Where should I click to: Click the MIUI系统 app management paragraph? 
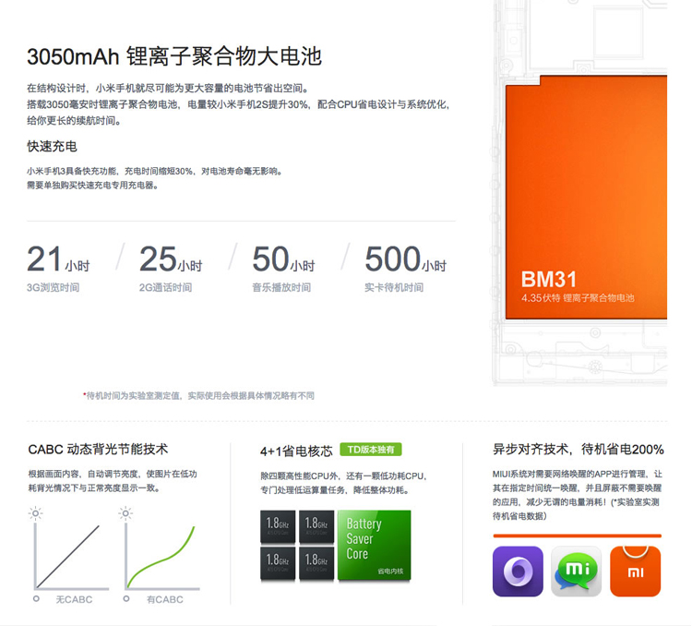578,495
